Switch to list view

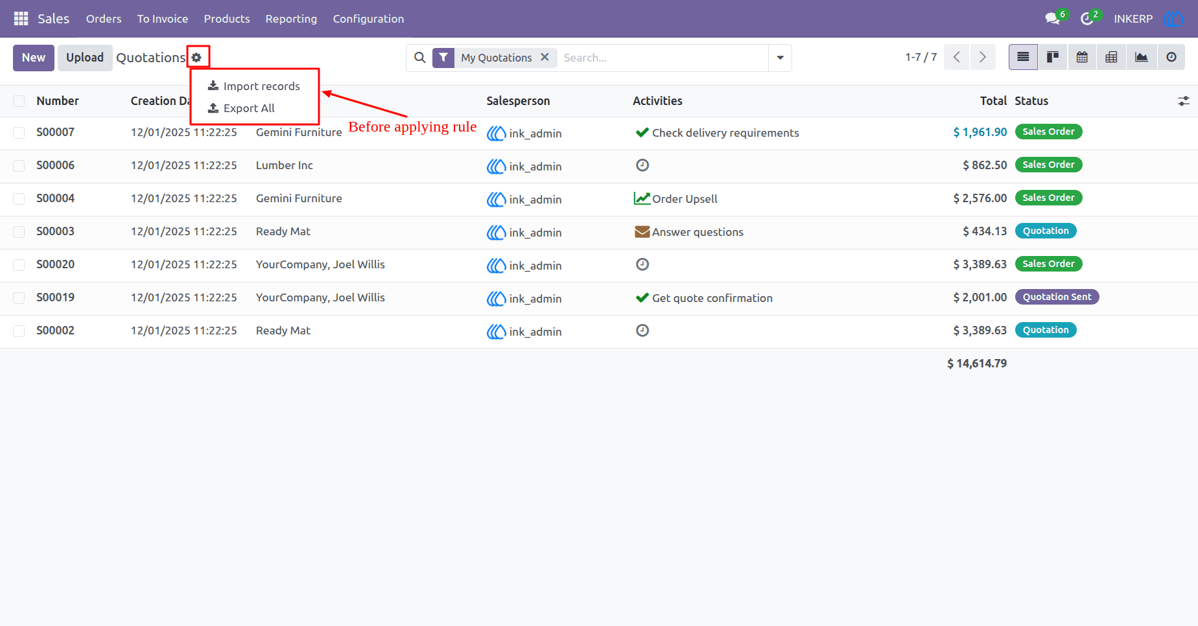pyautogui.click(x=1023, y=57)
